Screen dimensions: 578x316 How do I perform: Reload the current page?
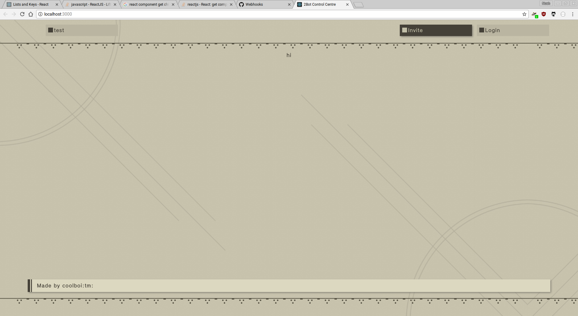[x=22, y=14]
